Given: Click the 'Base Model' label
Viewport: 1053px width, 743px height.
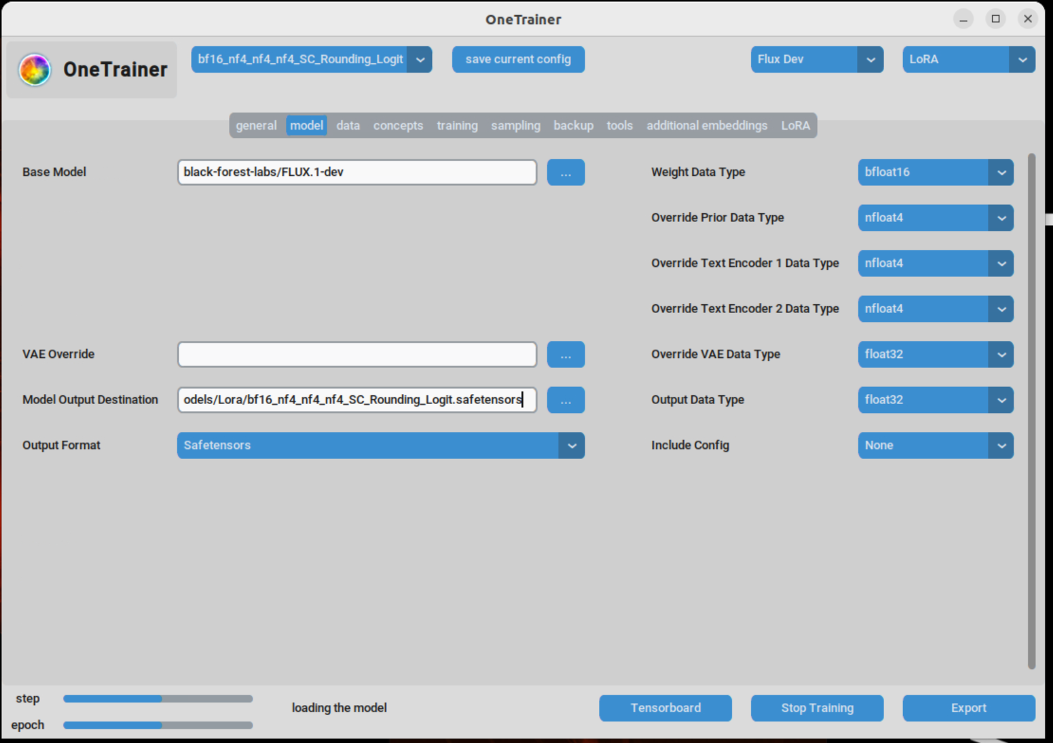Looking at the screenshot, I should coord(54,172).
